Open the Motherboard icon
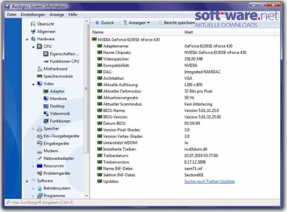The height and width of the screenshot is (212, 287). (x=39, y=69)
